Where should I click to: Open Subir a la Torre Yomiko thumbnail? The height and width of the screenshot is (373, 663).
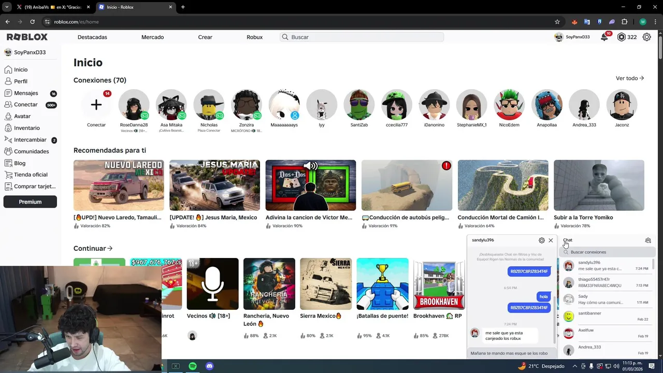(599, 185)
